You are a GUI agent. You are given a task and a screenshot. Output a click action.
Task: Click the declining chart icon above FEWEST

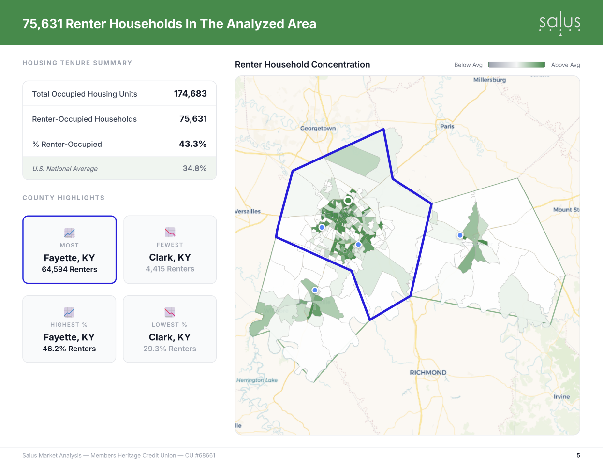[x=170, y=232]
